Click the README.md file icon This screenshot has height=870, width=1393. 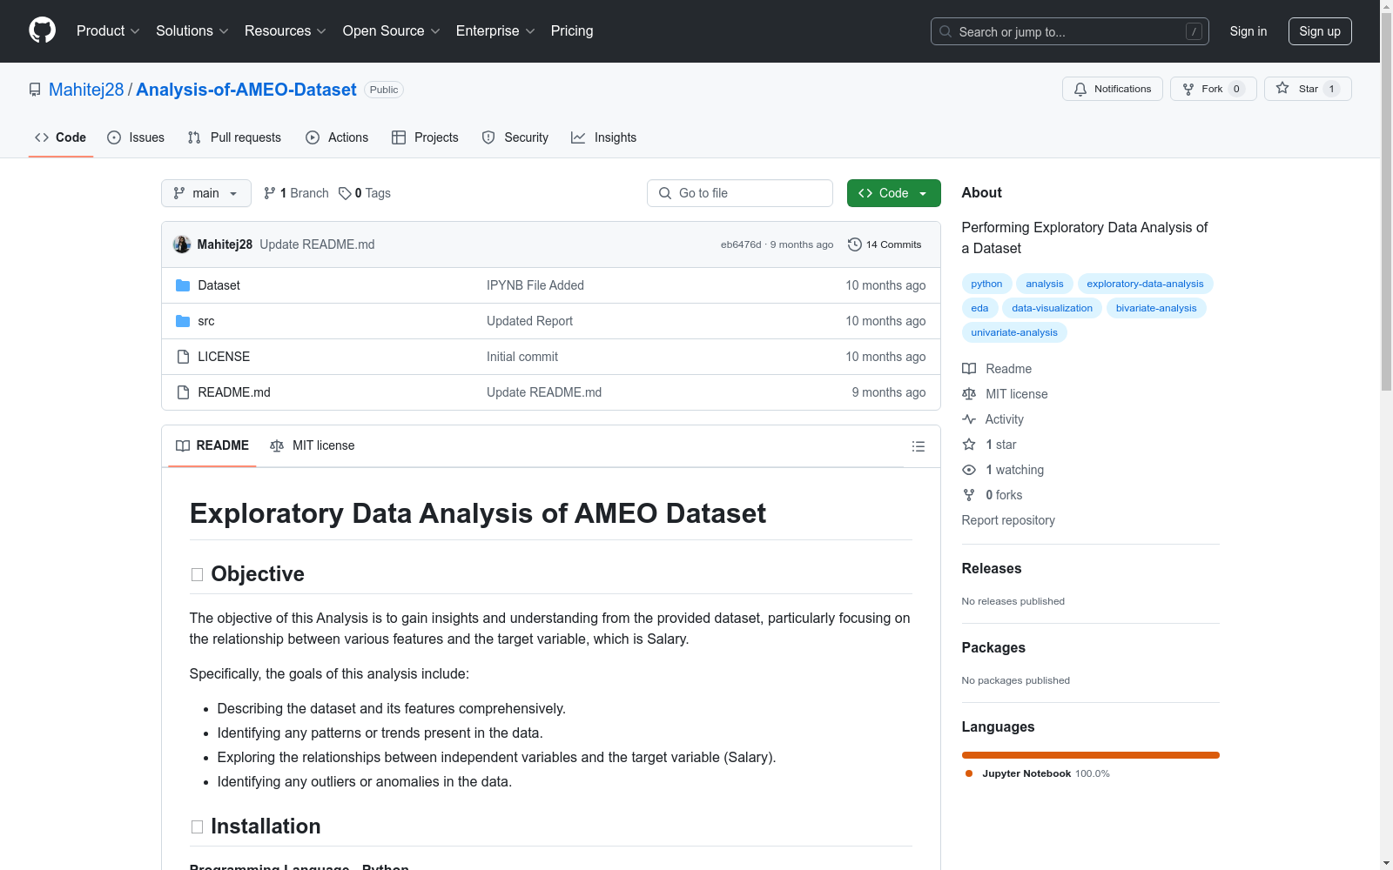click(x=183, y=392)
